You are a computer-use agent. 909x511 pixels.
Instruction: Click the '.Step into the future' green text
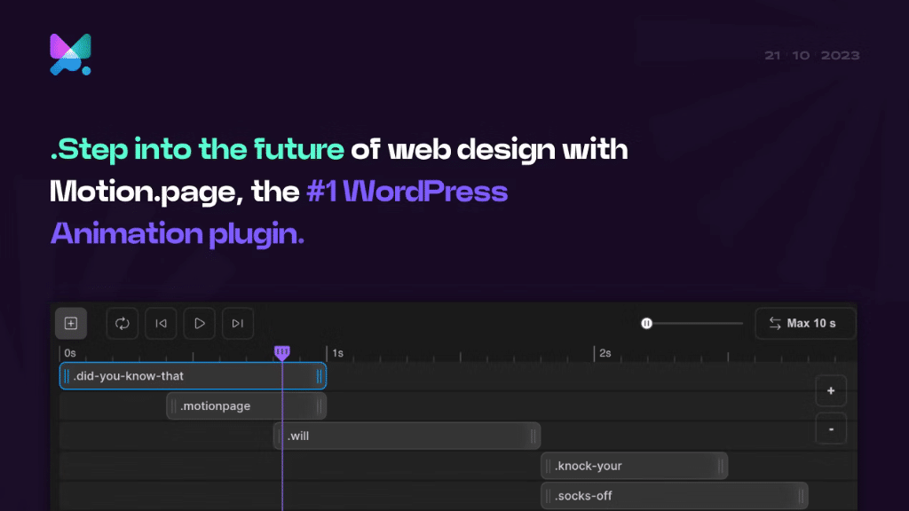coord(197,150)
